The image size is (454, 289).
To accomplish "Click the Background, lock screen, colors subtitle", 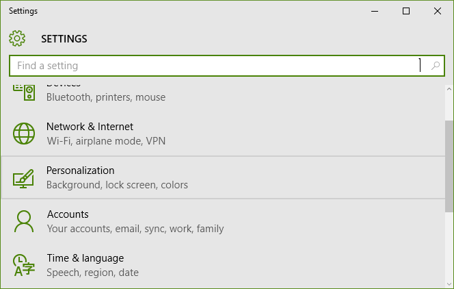I will pos(117,185).
